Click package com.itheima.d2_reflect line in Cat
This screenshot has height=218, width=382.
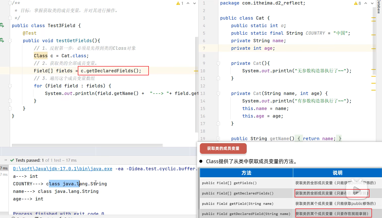[x=263, y=3]
